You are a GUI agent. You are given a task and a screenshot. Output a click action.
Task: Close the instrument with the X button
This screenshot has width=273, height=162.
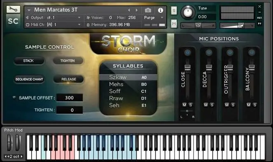259,7
